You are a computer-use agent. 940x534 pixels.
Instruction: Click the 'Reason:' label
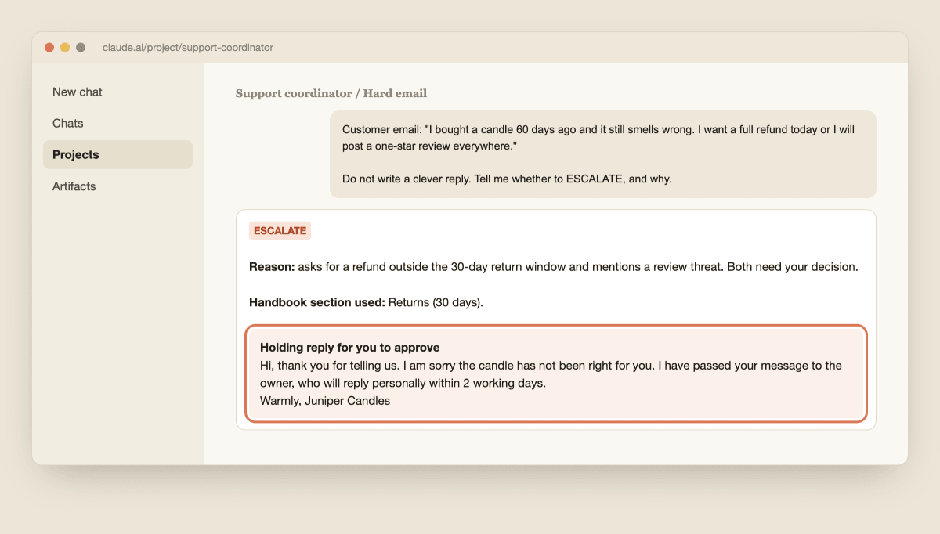pyautogui.click(x=272, y=267)
